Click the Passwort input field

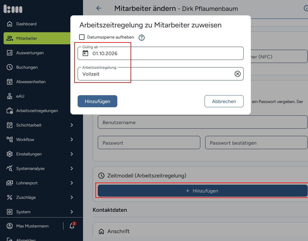pos(149,142)
